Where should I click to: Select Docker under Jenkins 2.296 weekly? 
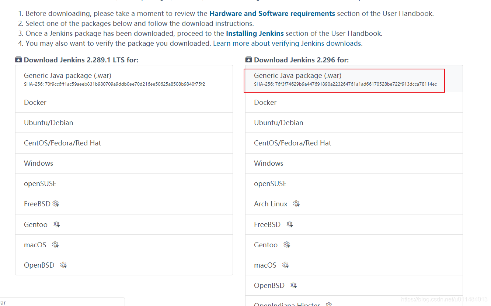click(354, 102)
